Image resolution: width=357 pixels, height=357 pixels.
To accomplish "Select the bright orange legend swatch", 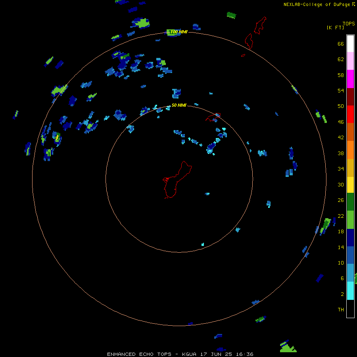I will pyautogui.click(x=350, y=150).
